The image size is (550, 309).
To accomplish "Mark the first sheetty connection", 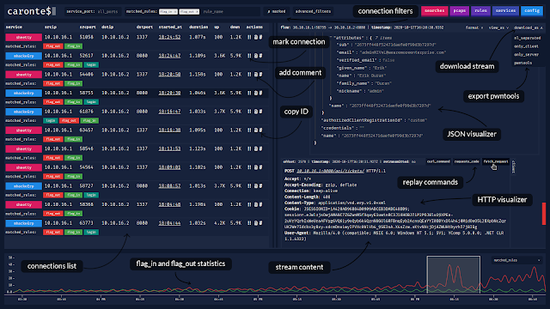I will click(249, 37).
